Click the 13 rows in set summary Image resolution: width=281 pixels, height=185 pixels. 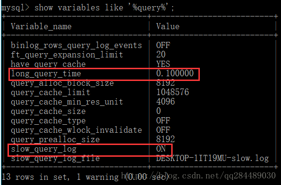(36, 177)
